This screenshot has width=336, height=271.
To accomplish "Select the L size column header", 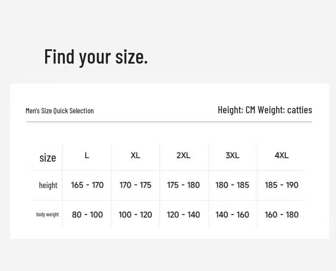I will pos(87,155).
